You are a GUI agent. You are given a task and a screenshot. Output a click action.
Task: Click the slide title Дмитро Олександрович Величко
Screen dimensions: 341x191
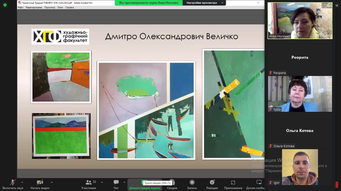[172, 37]
